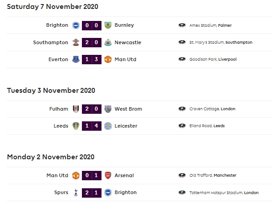This screenshot has width=272, height=203.
Task: Open the Brighton 0-0 Burnley score
Action: point(92,25)
